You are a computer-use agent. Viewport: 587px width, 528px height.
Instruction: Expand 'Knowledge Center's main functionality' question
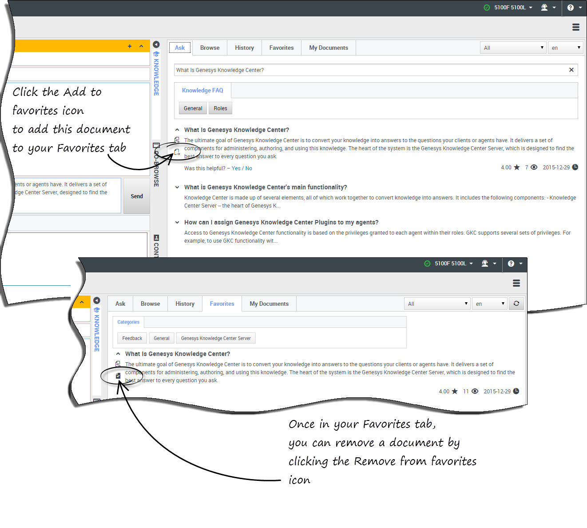177,187
